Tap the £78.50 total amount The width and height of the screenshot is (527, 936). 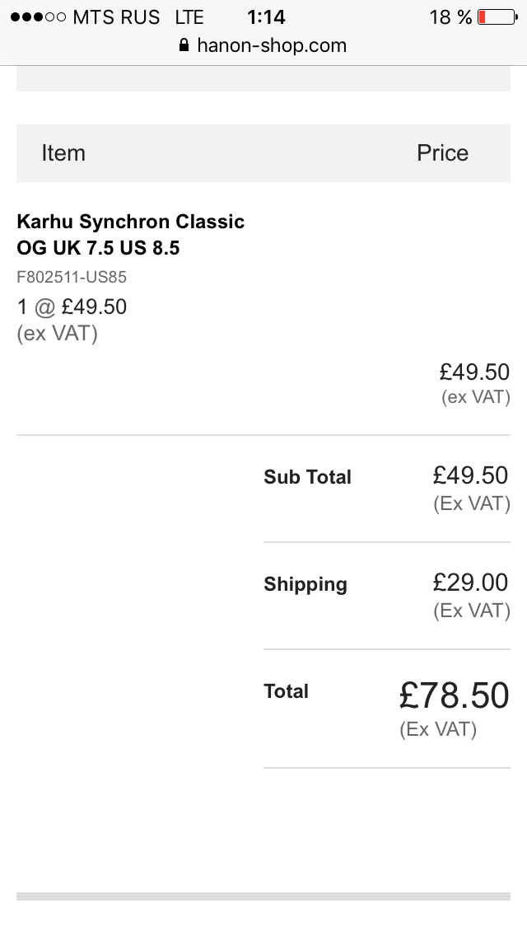point(455,696)
